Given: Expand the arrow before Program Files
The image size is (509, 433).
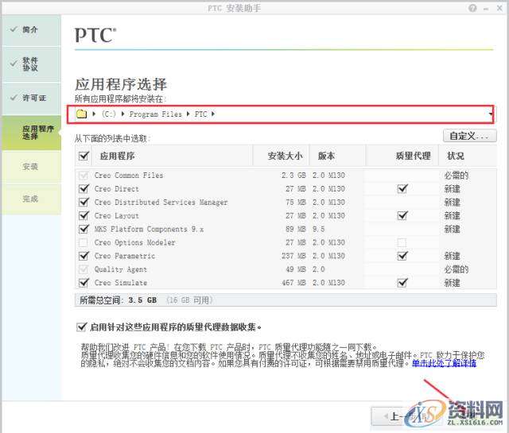Looking at the screenshot, I should point(123,114).
